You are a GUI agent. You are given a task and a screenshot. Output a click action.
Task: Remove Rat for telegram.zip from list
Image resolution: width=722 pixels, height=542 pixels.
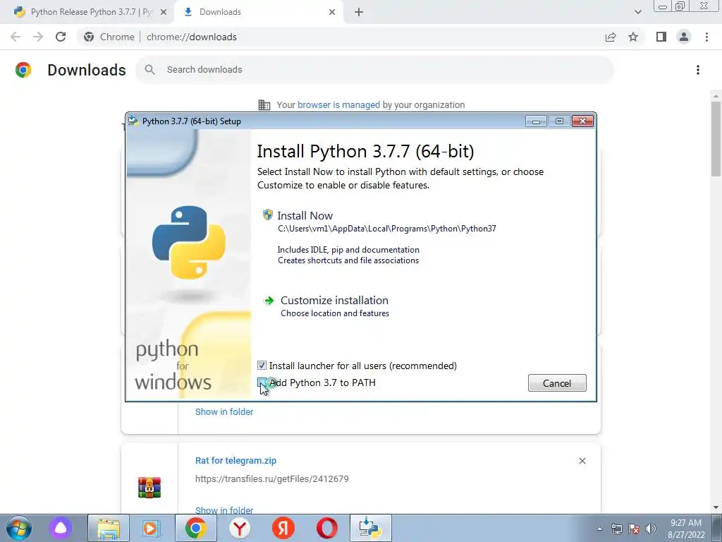(x=582, y=461)
